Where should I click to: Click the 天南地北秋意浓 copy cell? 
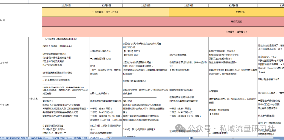271,104
